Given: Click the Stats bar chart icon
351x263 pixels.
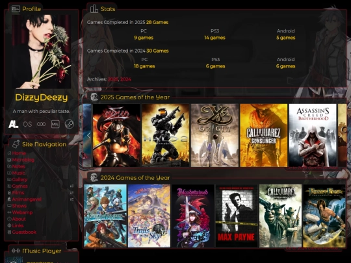Looking at the screenshot, I should coord(94,9).
